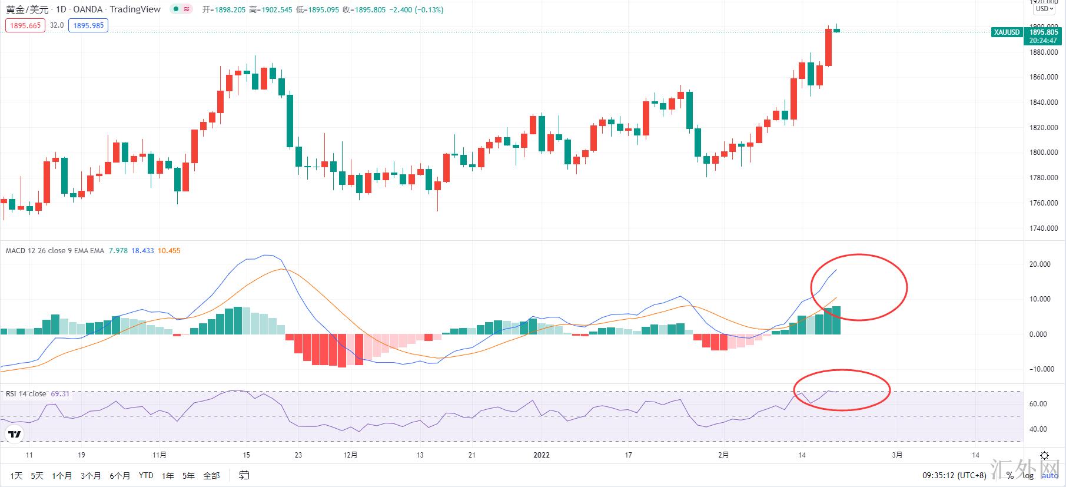Click the change value −2.400 (−0.13%)
The height and width of the screenshot is (487, 1066).
tap(417, 10)
